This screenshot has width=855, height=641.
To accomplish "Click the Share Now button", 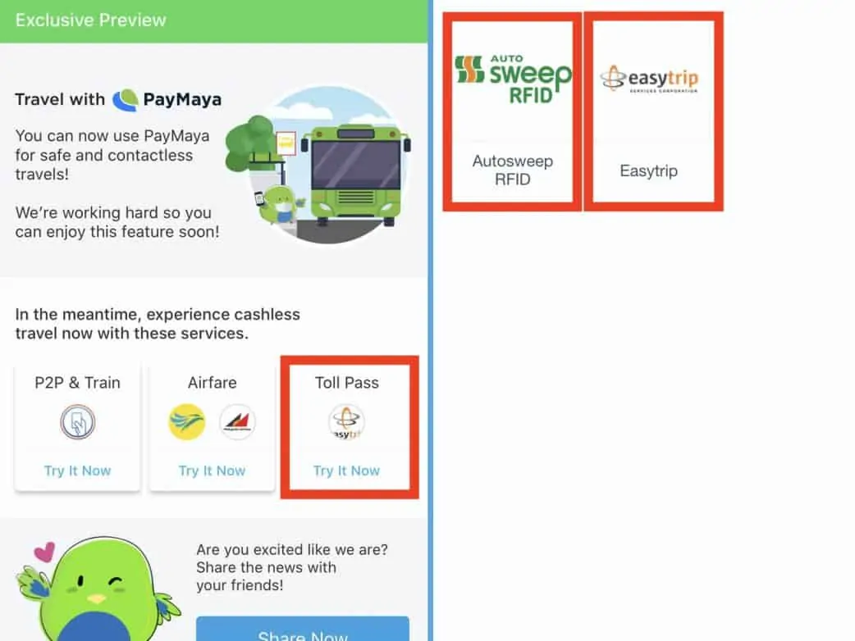I will (x=303, y=629).
